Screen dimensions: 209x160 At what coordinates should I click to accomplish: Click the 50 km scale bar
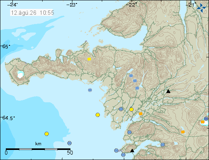38,149
